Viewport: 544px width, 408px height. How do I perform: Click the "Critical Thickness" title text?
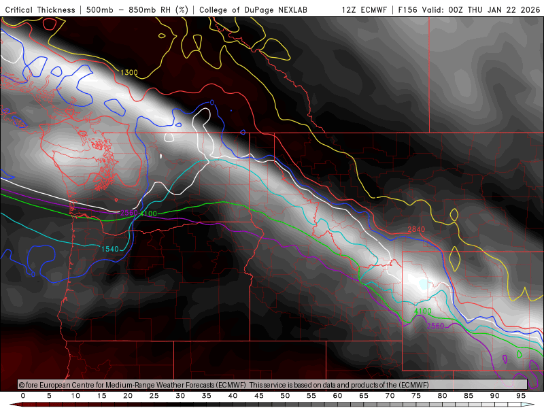point(40,10)
